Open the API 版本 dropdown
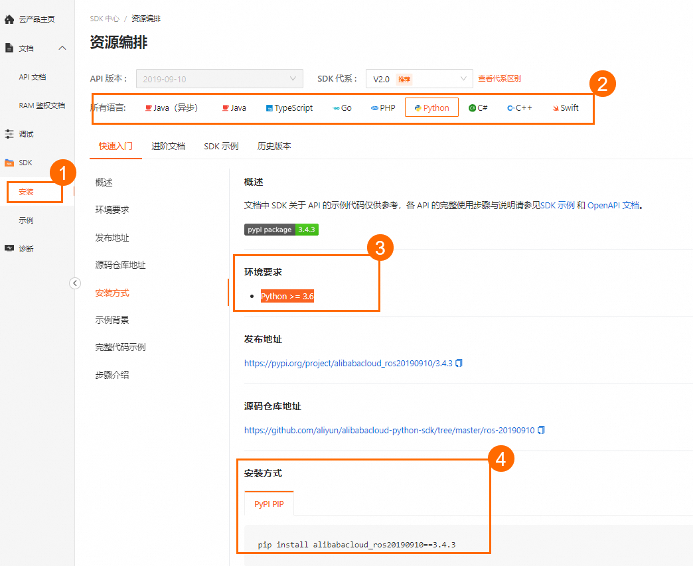693x566 pixels. click(x=219, y=79)
